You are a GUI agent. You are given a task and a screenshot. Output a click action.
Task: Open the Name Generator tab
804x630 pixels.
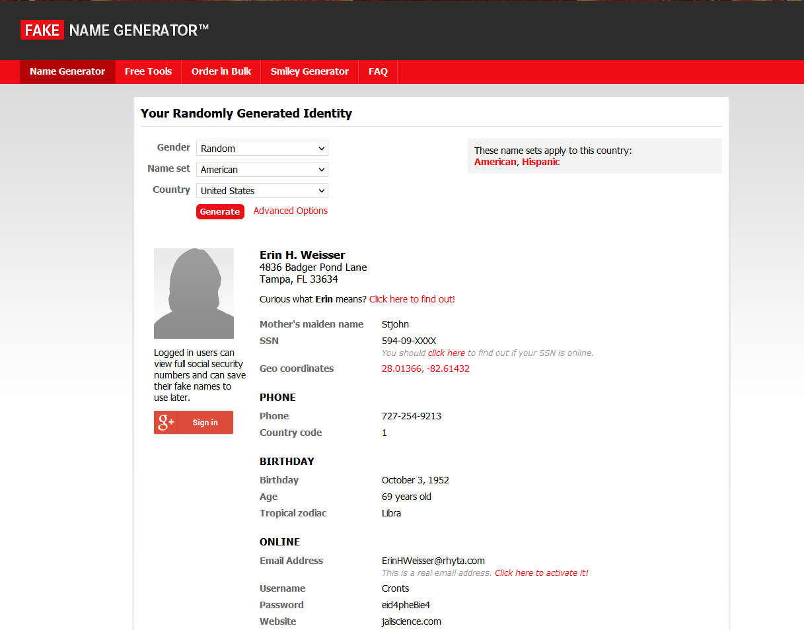[x=67, y=71]
